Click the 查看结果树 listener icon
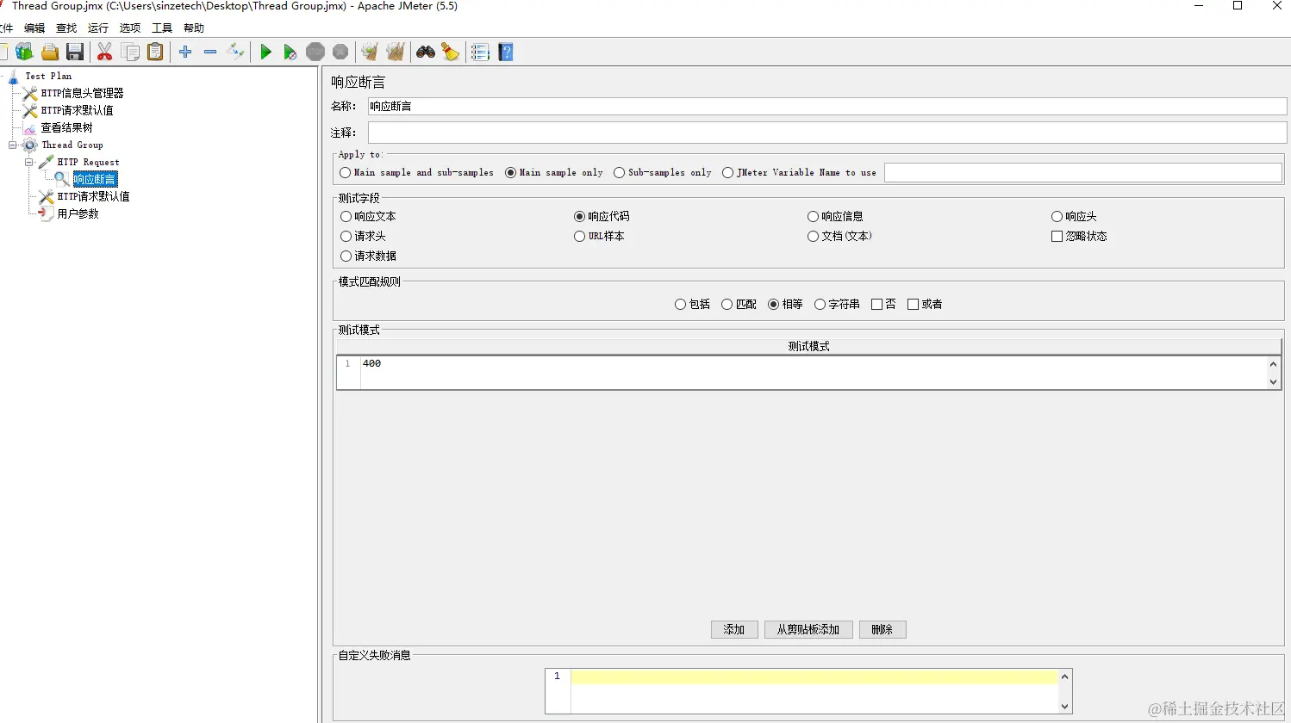Image resolution: width=1291 pixels, height=723 pixels. coord(30,128)
